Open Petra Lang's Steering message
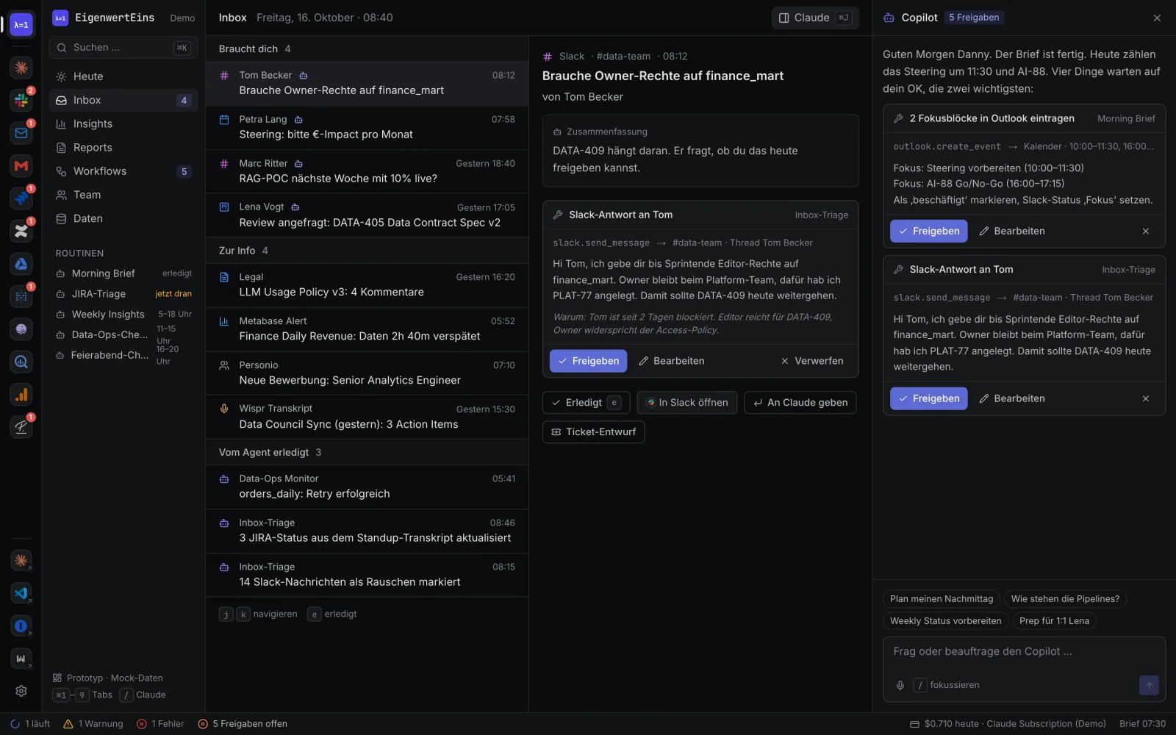The image size is (1176, 735). pos(367,127)
